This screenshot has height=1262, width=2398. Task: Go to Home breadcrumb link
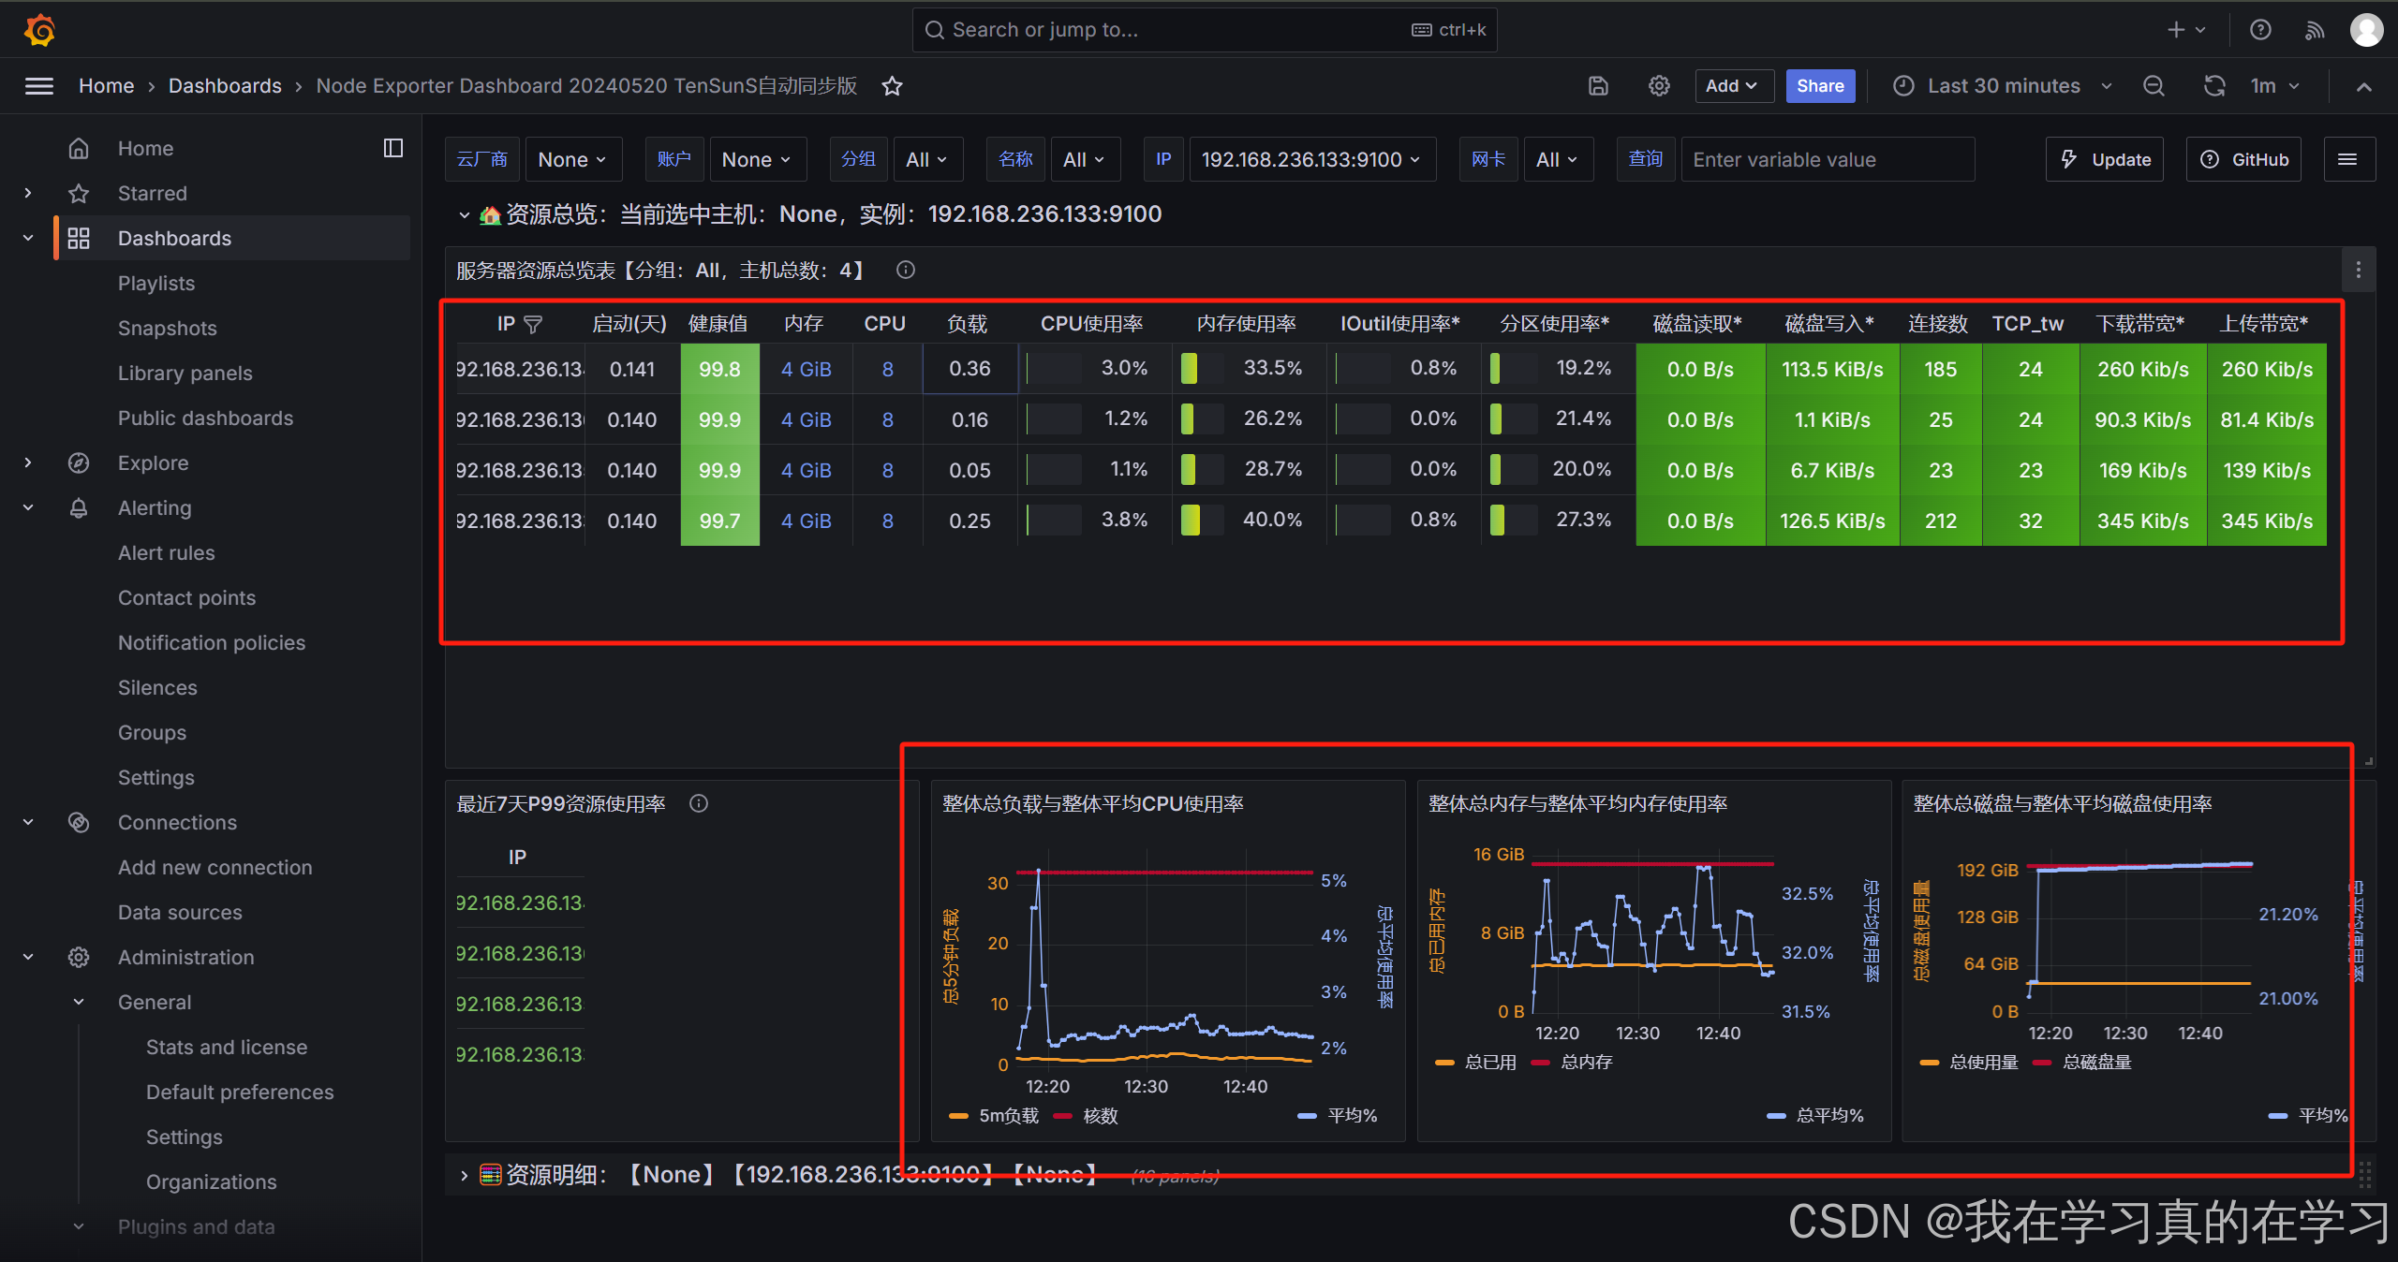pos(107,86)
